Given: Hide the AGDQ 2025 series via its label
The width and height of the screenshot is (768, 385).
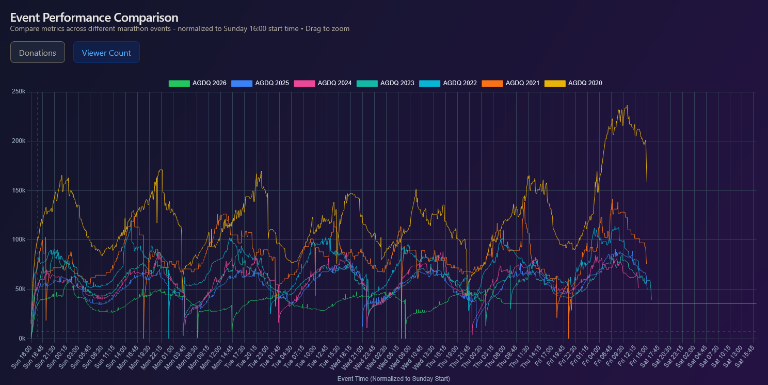Looking at the screenshot, I should coord(272,83).
